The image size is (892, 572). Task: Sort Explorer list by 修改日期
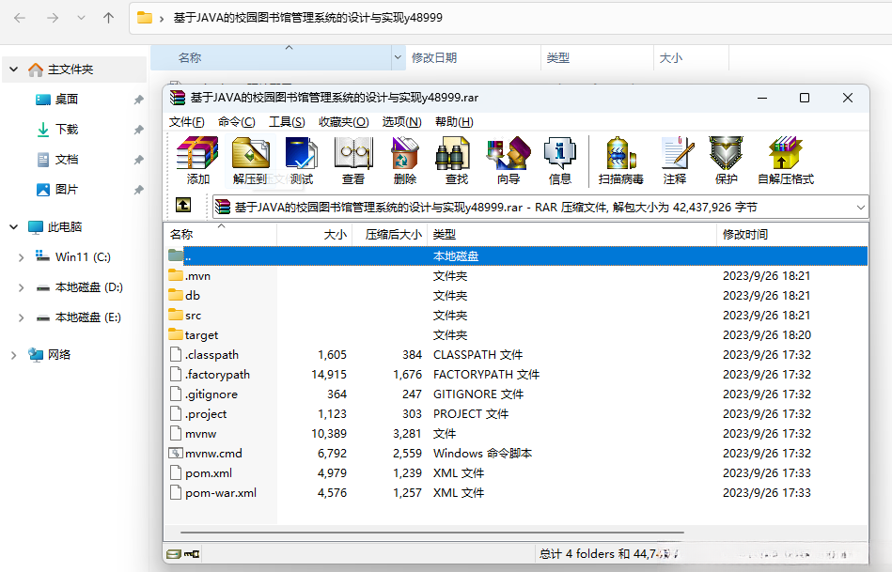[473, 58]
